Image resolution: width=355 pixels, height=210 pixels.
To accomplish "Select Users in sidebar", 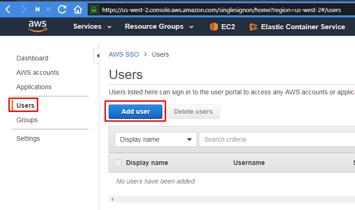I will point(25,105).
